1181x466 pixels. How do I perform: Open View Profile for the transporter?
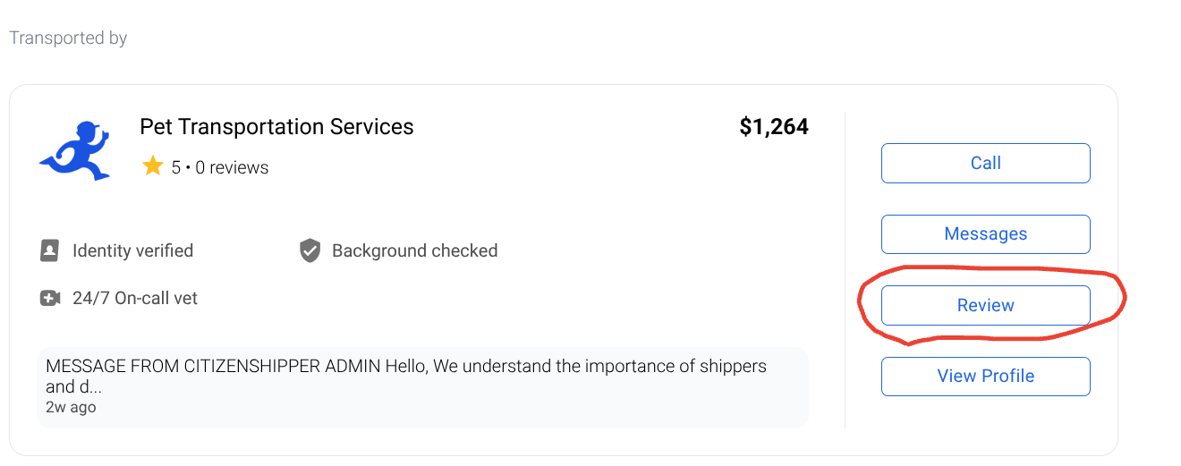[x=985, y=376]
